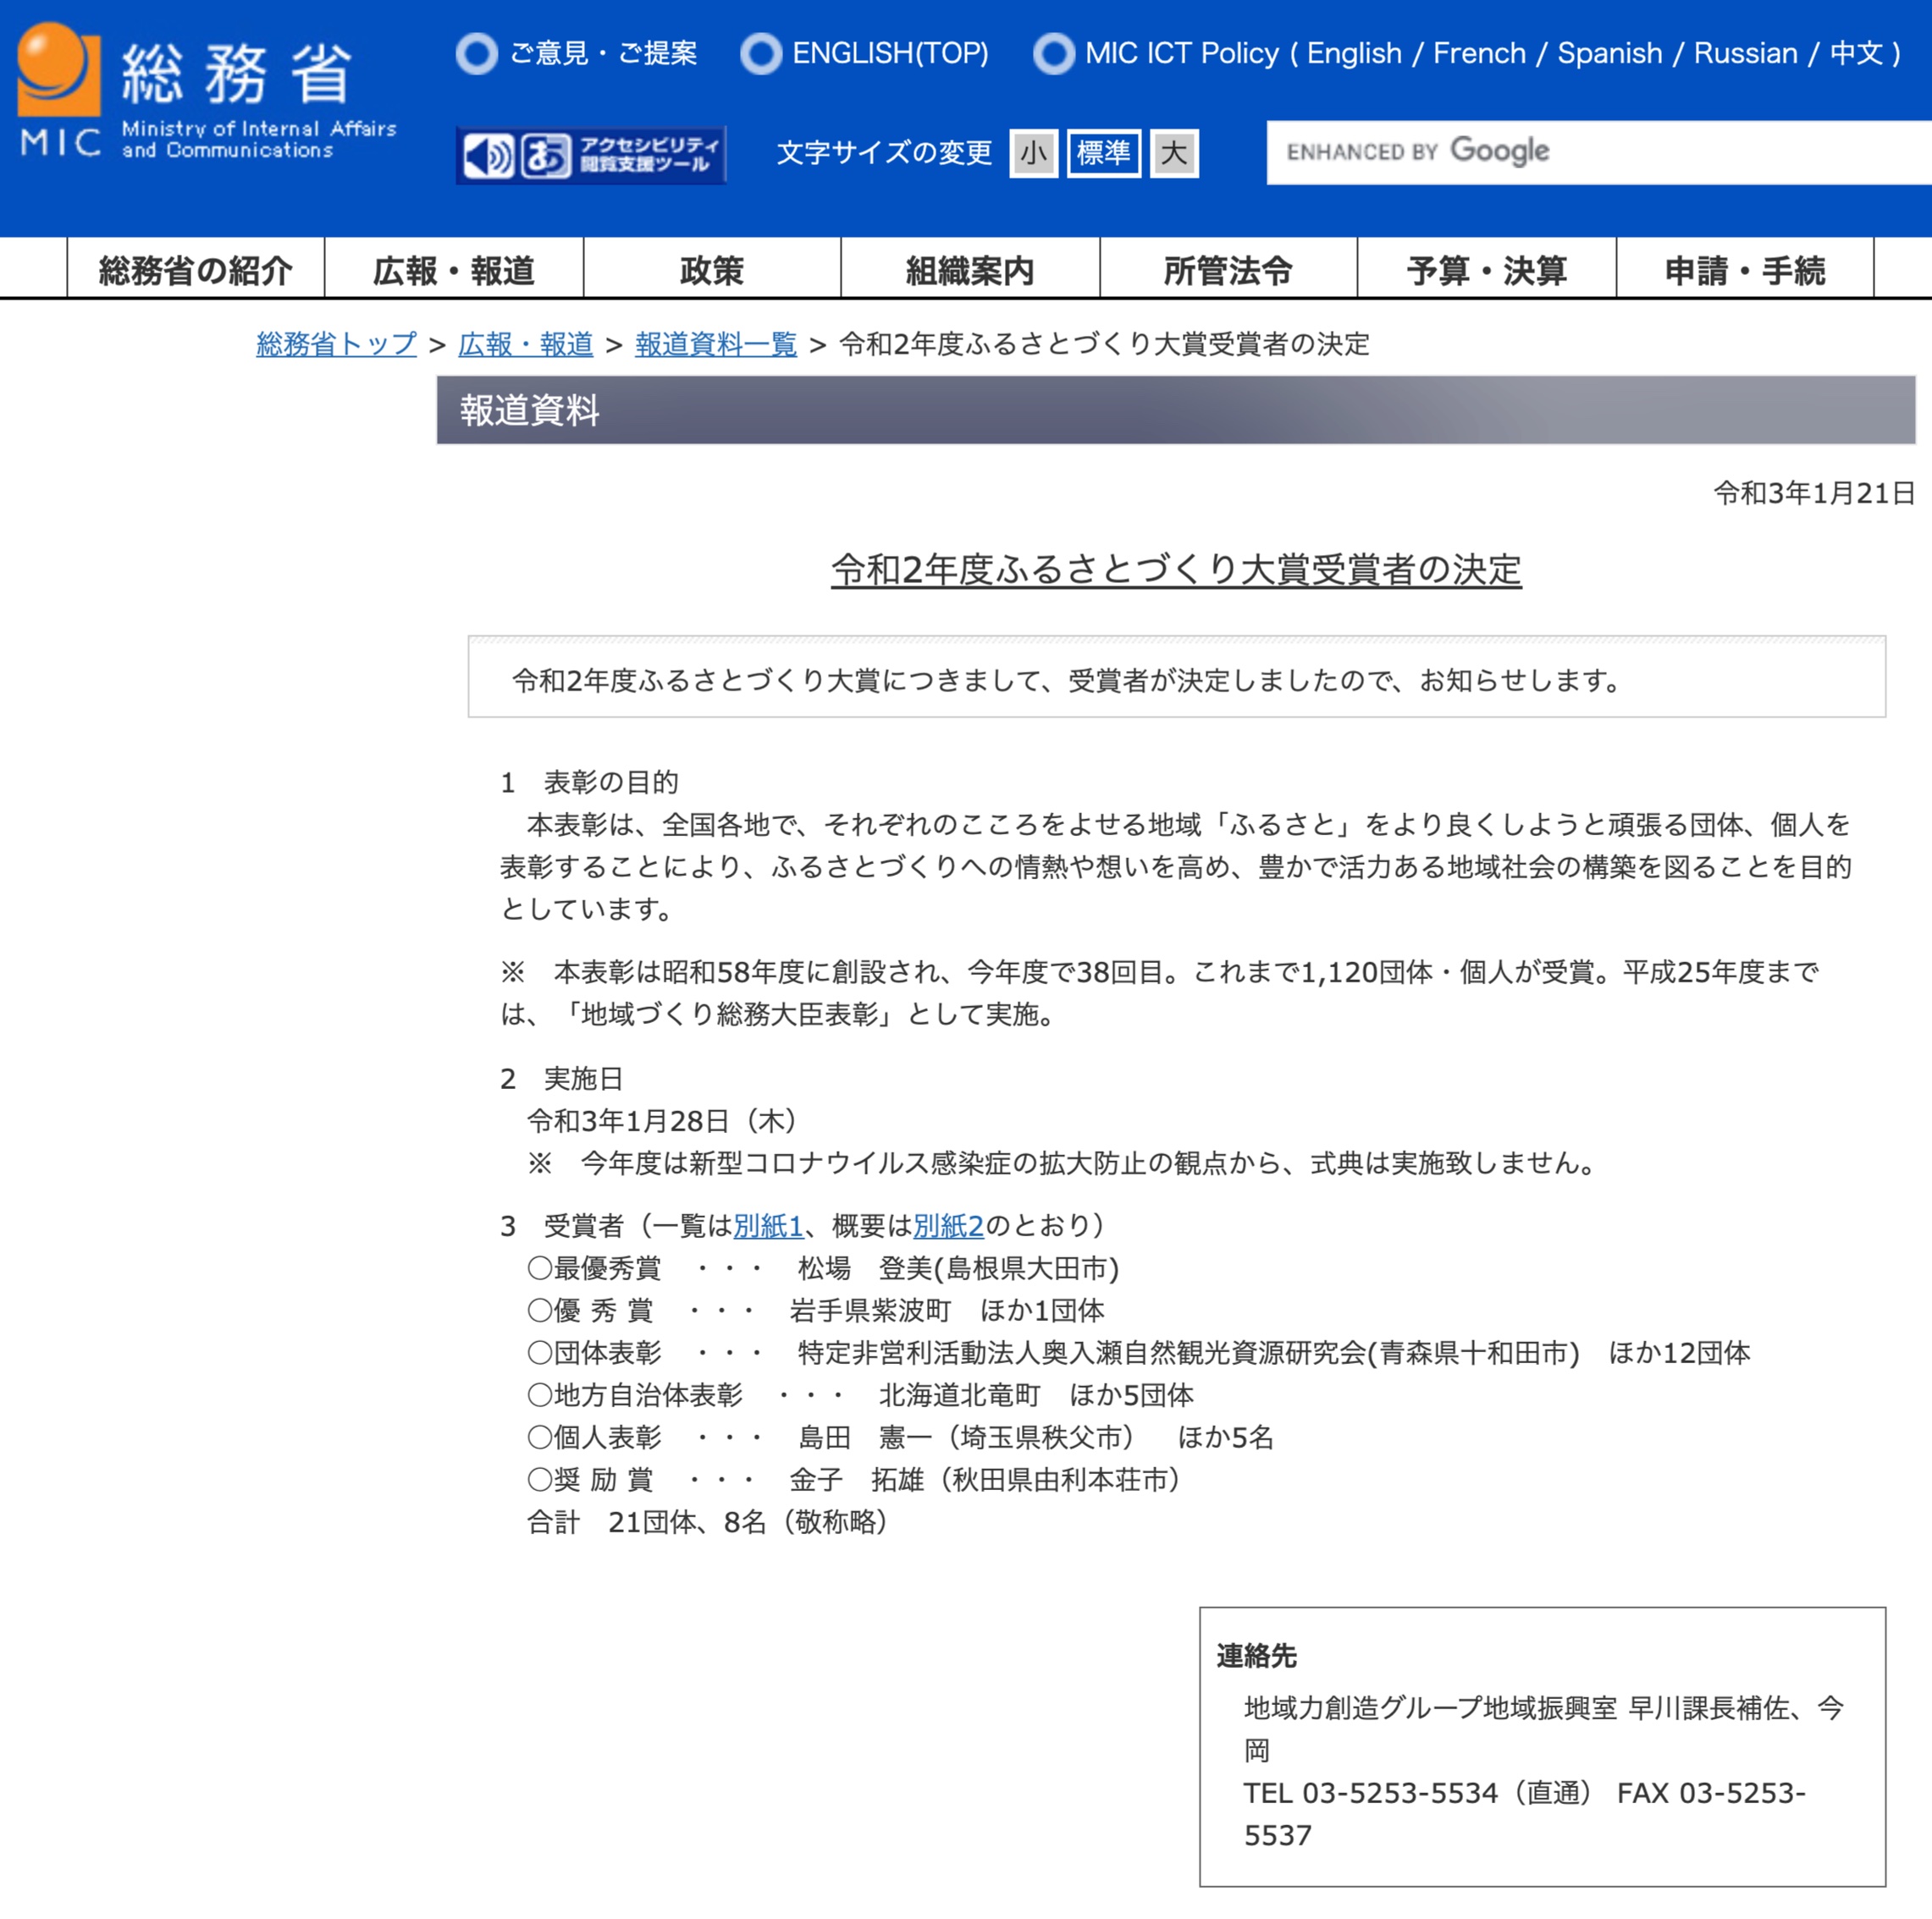
Task: Open 報道資料一覧 breadcrumb link
Action: [716, 344]
